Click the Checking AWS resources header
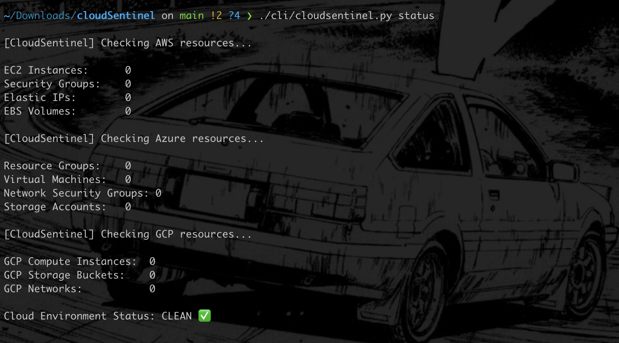619x343 pixels. [x=127, y=43]
